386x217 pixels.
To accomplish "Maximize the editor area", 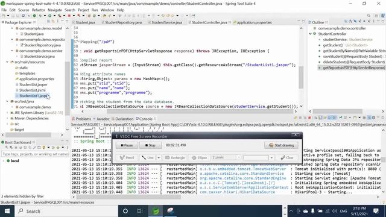I will click(303, 22).
